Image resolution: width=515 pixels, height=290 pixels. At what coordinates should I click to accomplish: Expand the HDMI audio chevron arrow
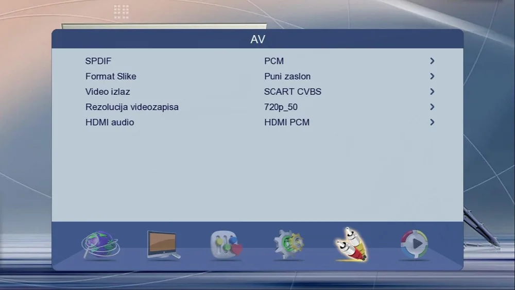point(432,122)
